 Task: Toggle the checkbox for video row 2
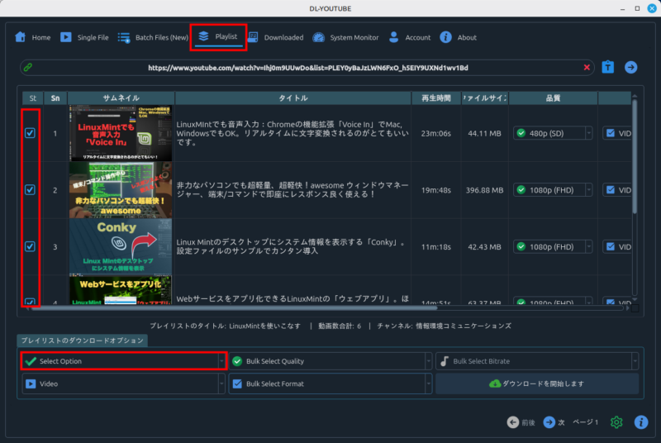coord(31,189)
